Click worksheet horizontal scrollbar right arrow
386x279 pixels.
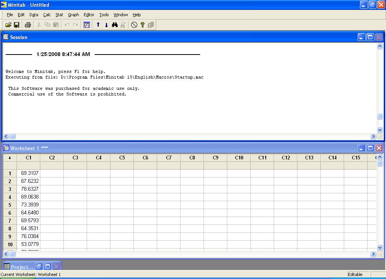click(x=373, y=254)
